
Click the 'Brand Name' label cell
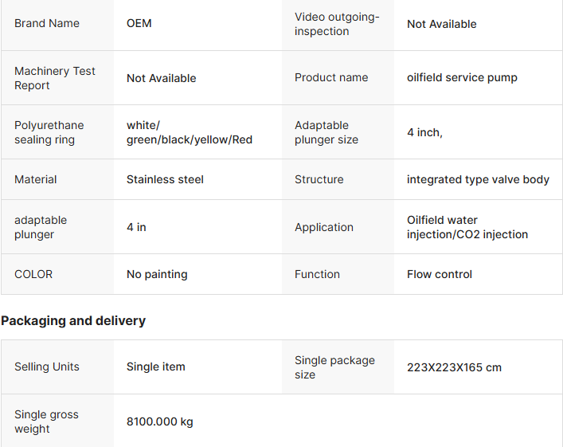(x=47, y=23)
